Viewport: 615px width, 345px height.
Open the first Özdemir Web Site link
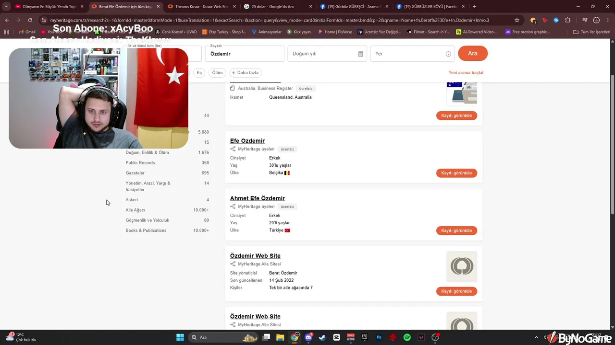pos(255,256)
